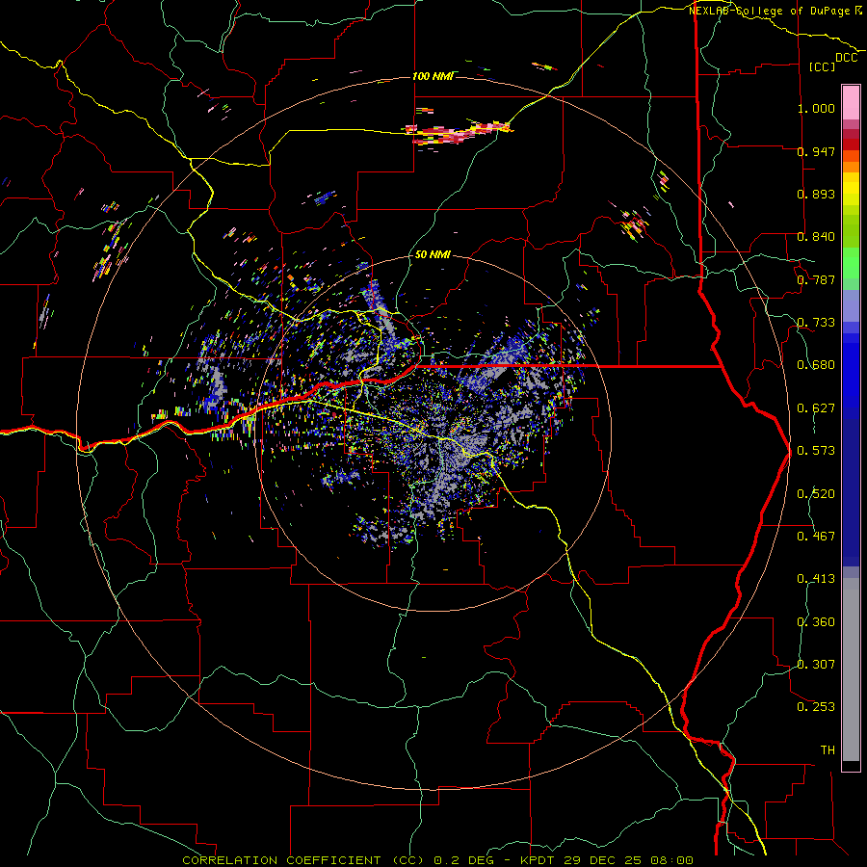Click the 0.2 DEG elevation angle text
Viewport: 867px width, 867px height.
tap(463, 860)
